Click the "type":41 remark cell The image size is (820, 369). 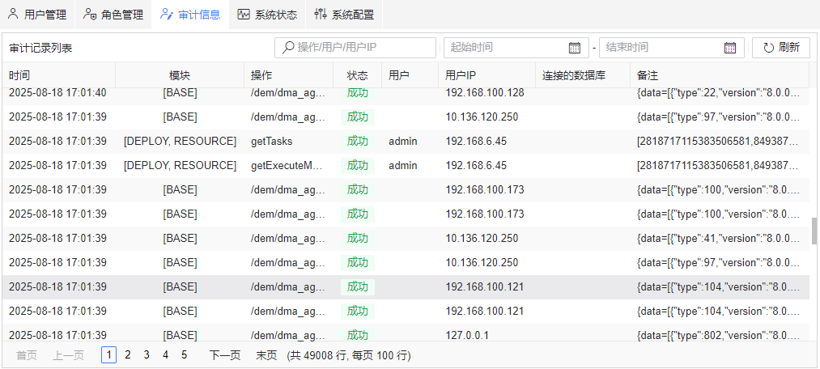click(719, 239)
